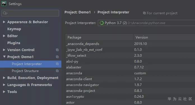195x105 pixels.
Task: Select the anaconda-project package row
Action: click(x=130, y=91)
